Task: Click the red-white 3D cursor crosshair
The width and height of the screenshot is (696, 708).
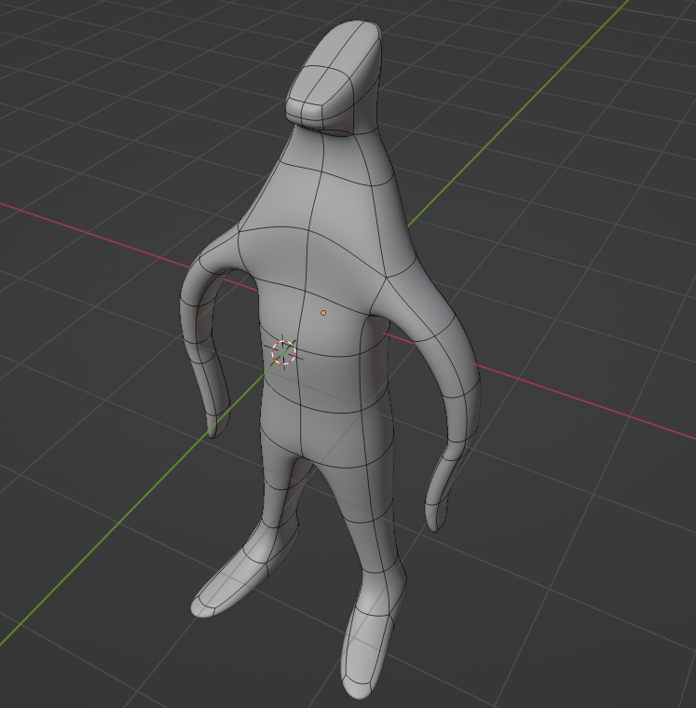Action: (283, 352)
